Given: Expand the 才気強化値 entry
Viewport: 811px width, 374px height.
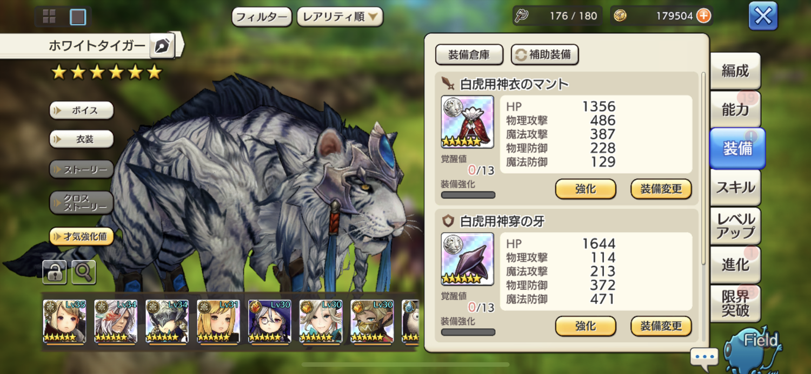Looking at the screenshot, I should pyautogui.click(x=82, y=236).
